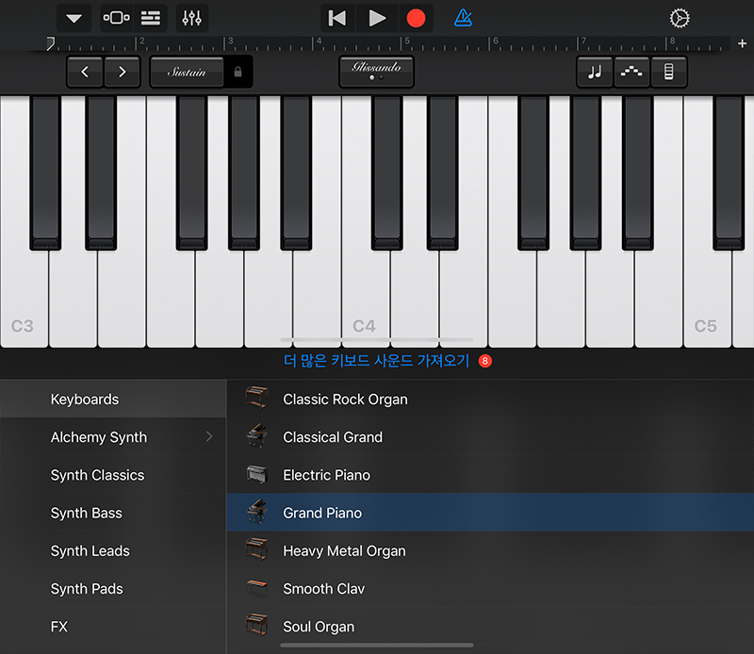This screenshot has width=754, height=654.
Task: Open the track controls mixer icon
Action: pyautogui.click(x=192, y=18)
